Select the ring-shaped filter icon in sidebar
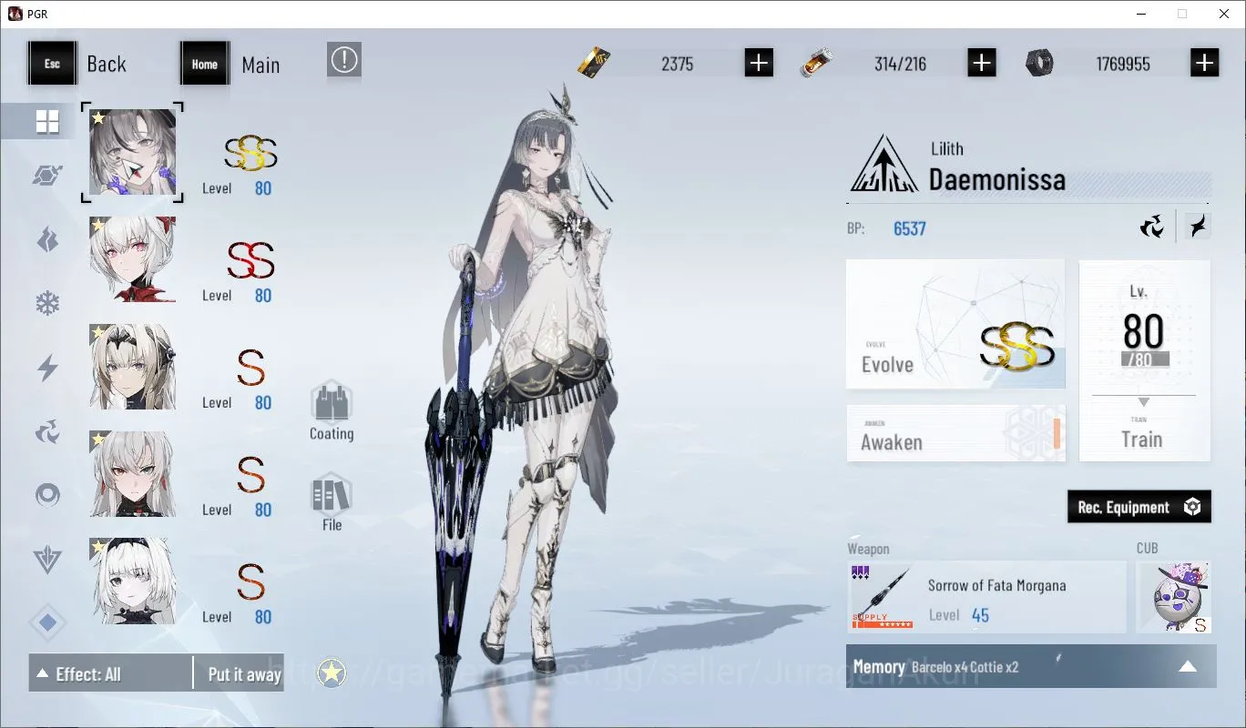 pyautogui.click(x=47, y=495)
